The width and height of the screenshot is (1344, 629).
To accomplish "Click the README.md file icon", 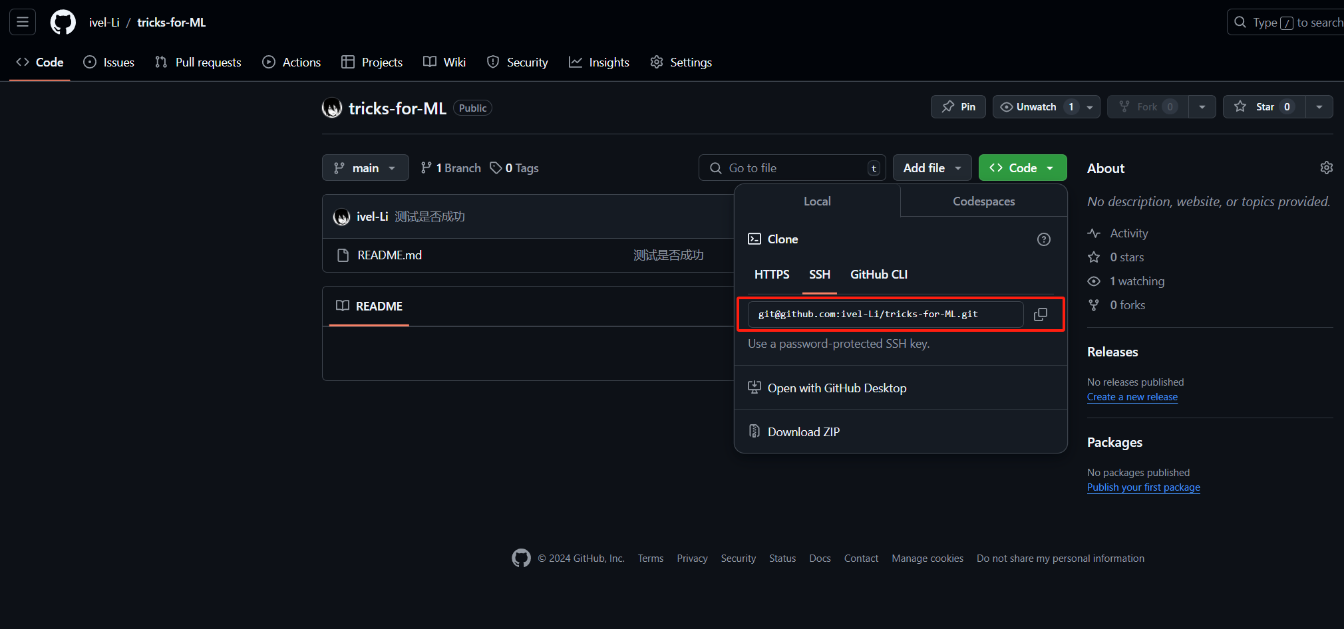I will pyautogui.click(x=343, y=255).
